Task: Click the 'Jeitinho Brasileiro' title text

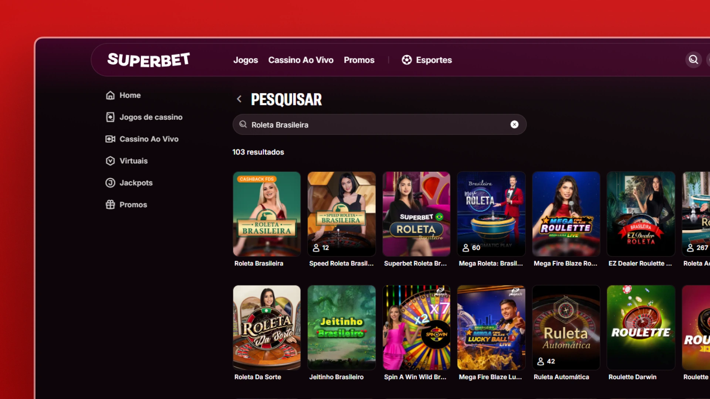Action: coord(336,377)
